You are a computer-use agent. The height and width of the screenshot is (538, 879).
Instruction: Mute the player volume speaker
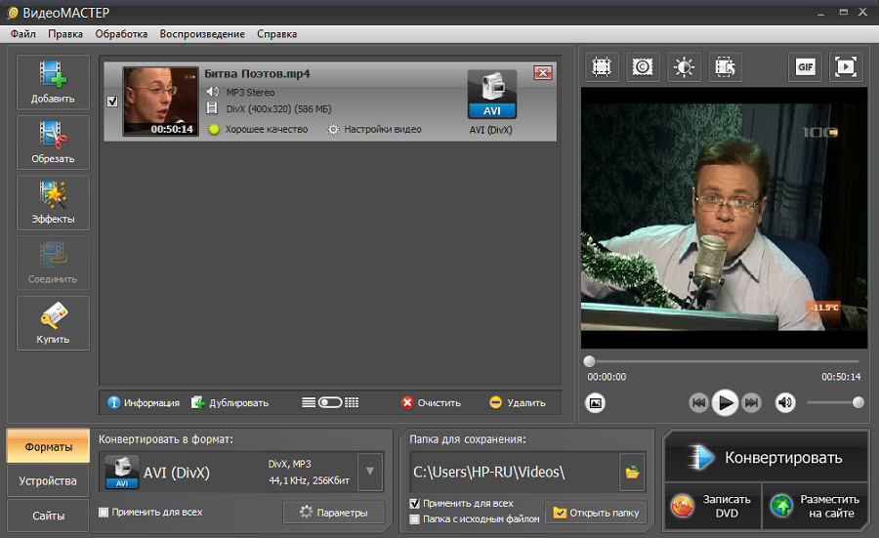[785, 402]
